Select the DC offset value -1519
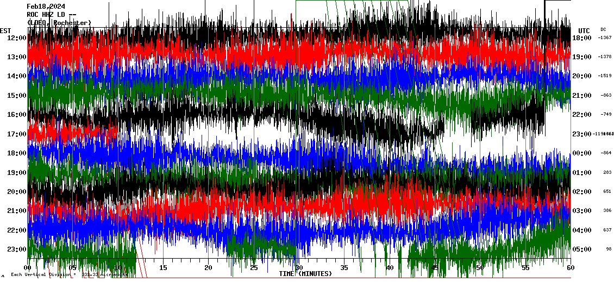614x282 pixels. click(605, 76)
